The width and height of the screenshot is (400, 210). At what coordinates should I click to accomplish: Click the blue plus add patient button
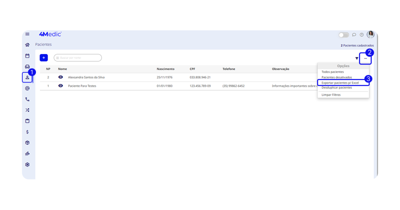coord(44,58)
